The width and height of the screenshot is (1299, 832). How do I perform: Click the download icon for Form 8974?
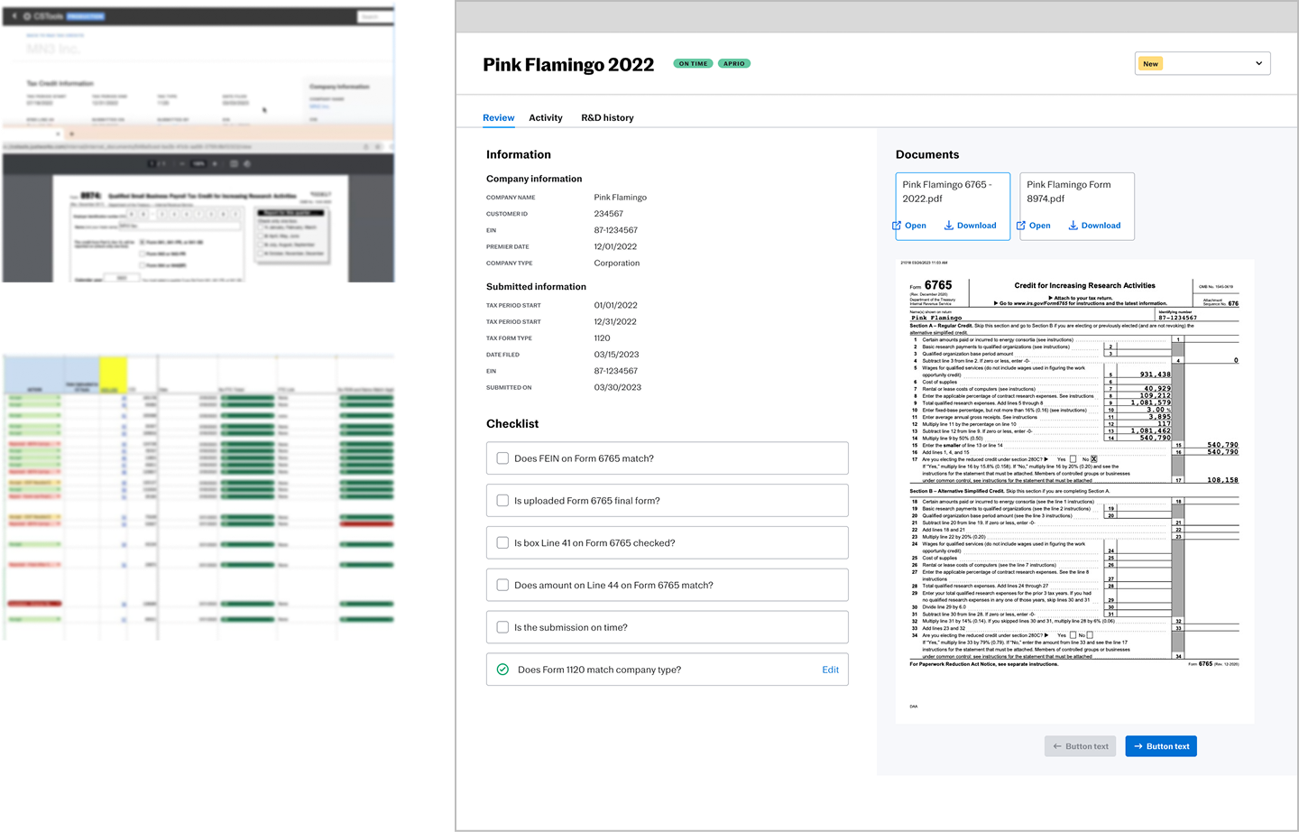click(1073, 226)
